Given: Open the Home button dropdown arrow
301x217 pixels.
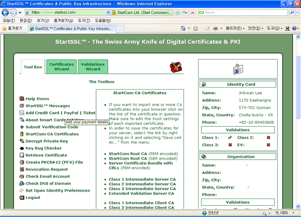Looking at the screenshot, I should [x=189, y=29].
